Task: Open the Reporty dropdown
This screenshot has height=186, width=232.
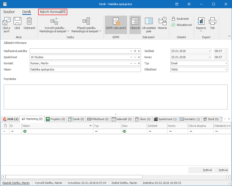Action: pos(201,25)
